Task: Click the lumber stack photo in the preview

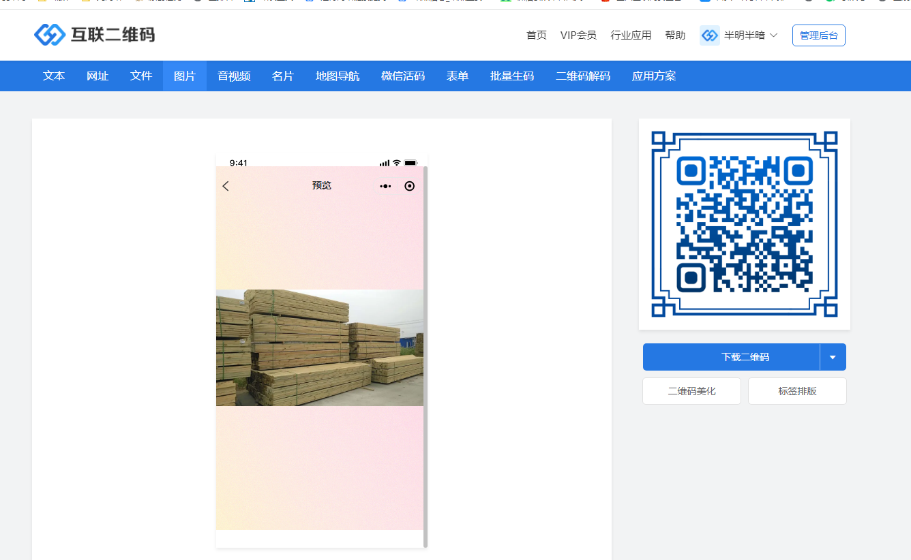Action: click(x=320, y=347)
